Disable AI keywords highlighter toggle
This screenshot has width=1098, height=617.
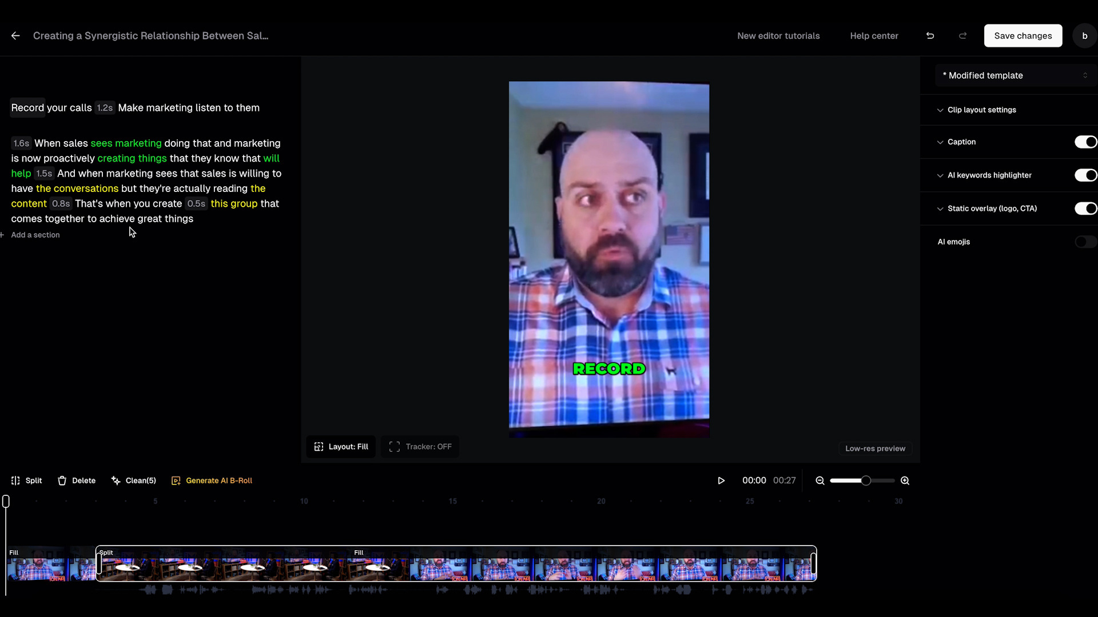click(1085, 175)
